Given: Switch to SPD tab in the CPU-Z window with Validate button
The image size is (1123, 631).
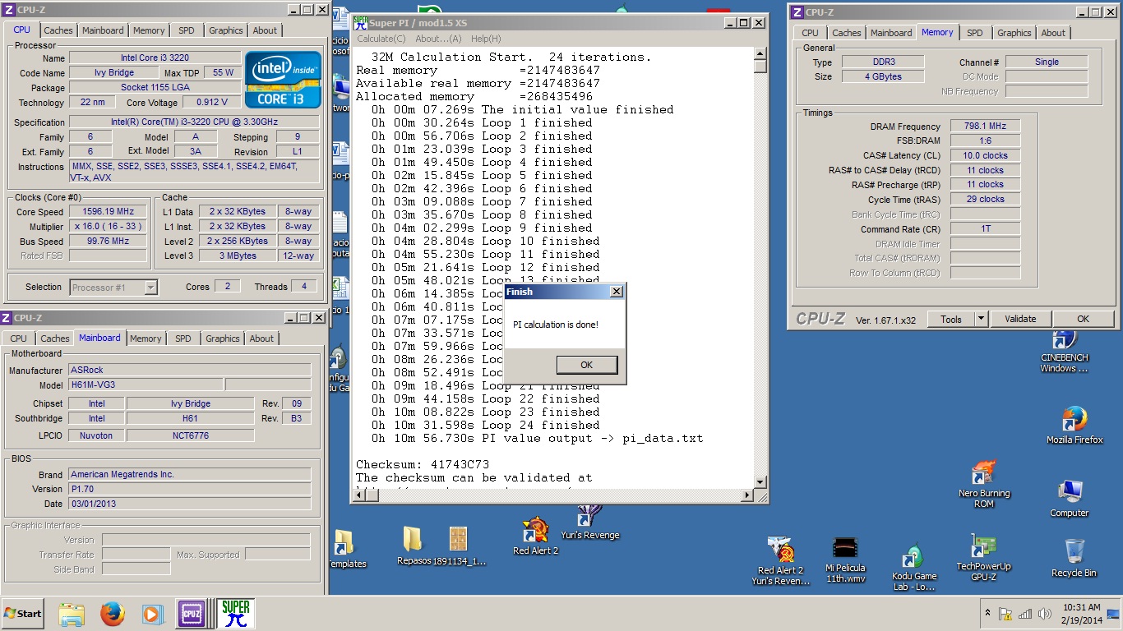Looking at the screenshot, I should coord(974,33).
